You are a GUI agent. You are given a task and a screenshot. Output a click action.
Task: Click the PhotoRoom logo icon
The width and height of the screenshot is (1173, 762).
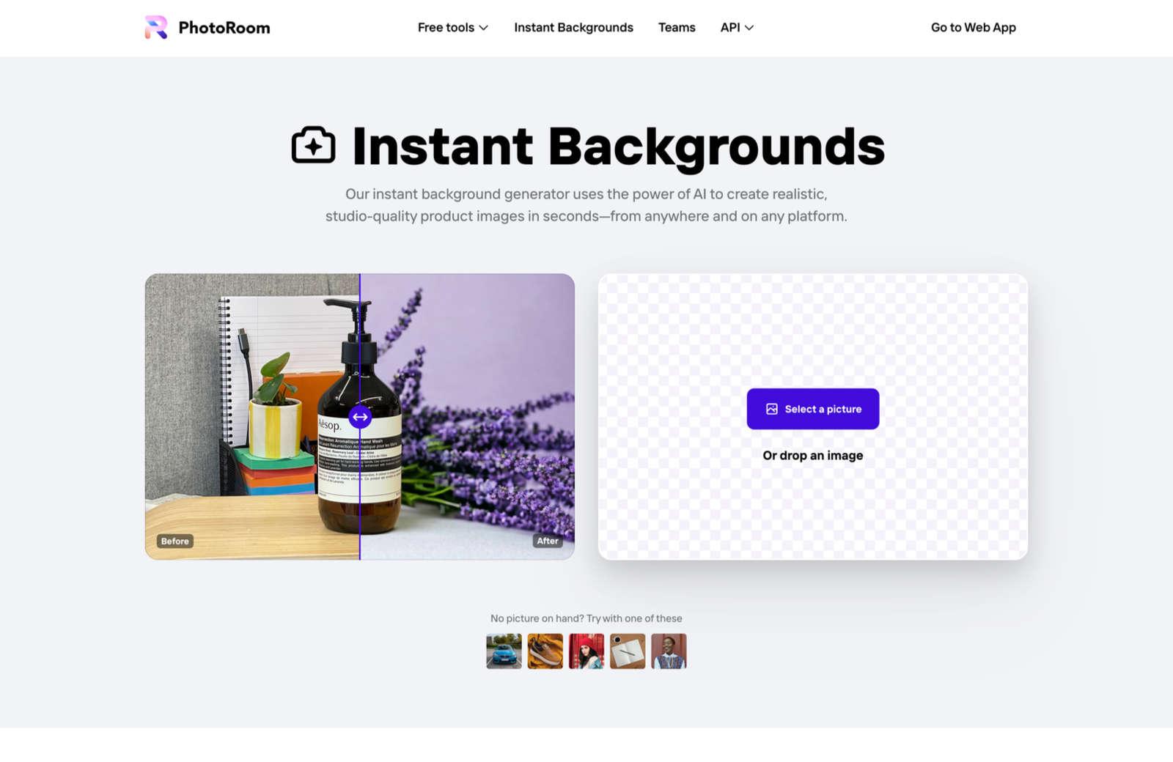coord(156,27)
